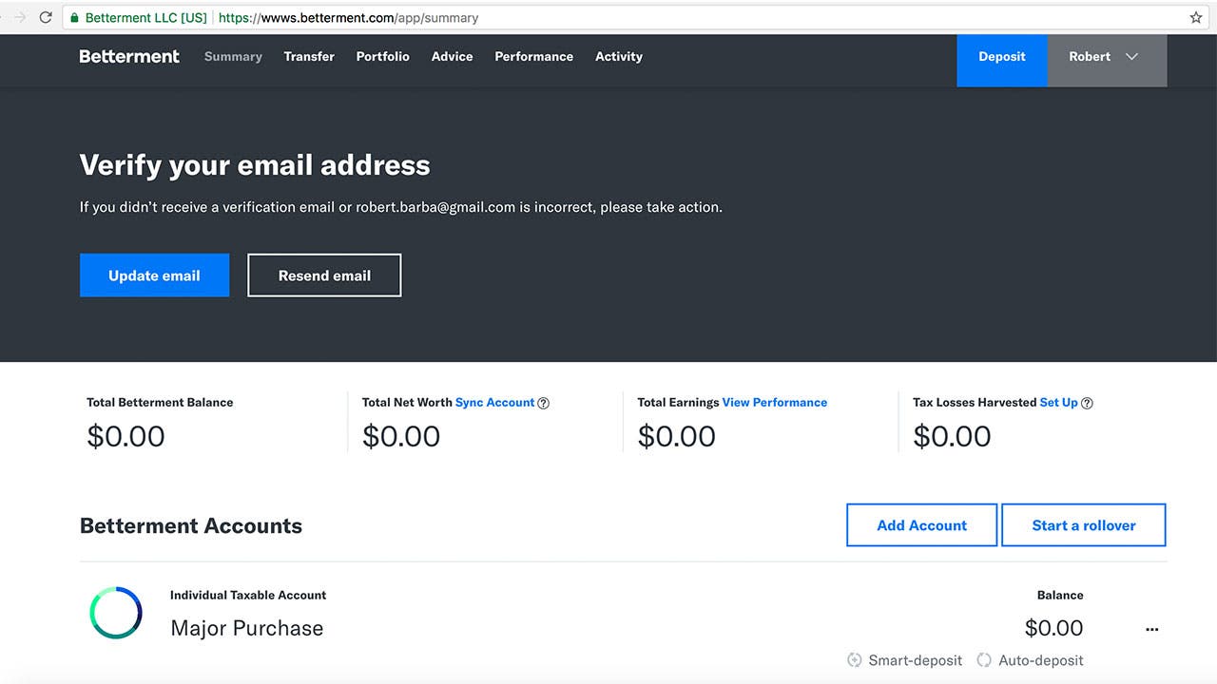Click the Verify your email address heading
This screenshot has width=1217, height=684.
(255, 165)
